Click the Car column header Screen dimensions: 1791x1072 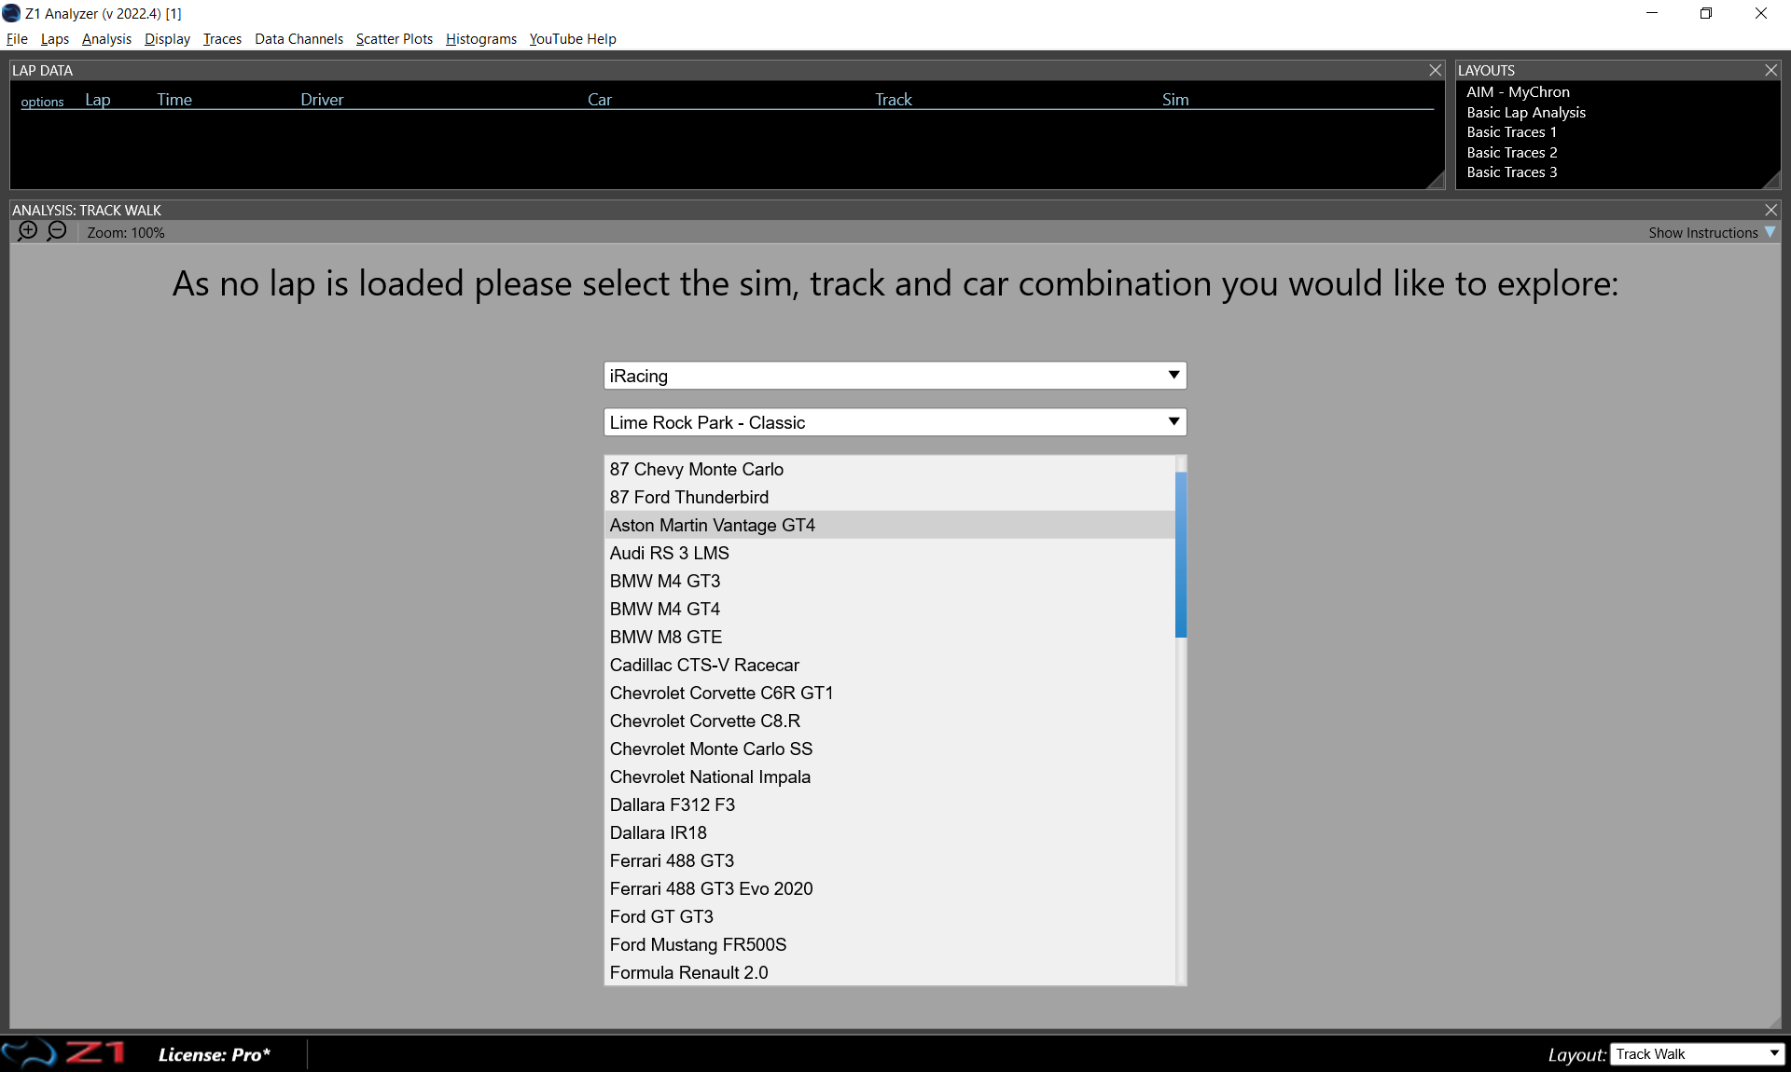click(x=600, y=100)
